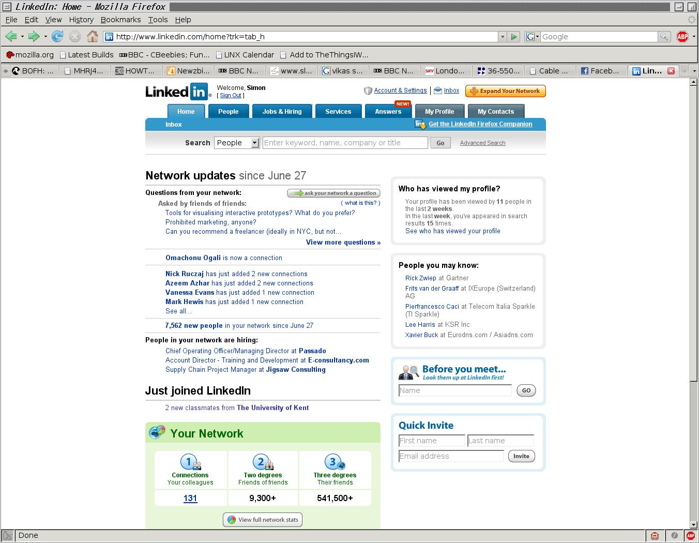Open the File menu
Screen dimensions: 699x543
tap(11, 20)
